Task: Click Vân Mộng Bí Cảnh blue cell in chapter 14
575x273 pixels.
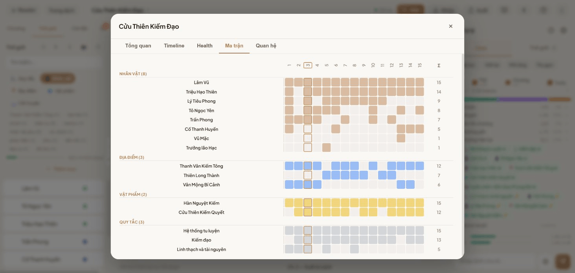Action: (x=410, y=184)
